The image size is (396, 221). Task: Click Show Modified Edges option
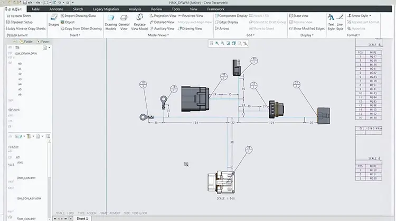308,28
